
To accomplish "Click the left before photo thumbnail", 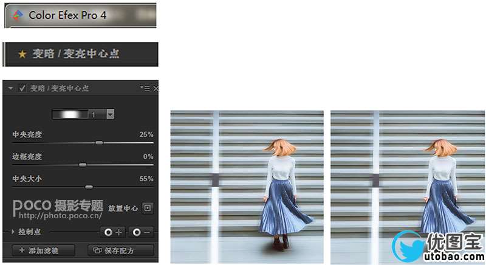I will point(247,187).
